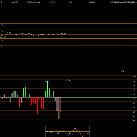Click the 60 label on MR axis
The width and height of the screenshot is (137, 137).
[x=134, y=86]
